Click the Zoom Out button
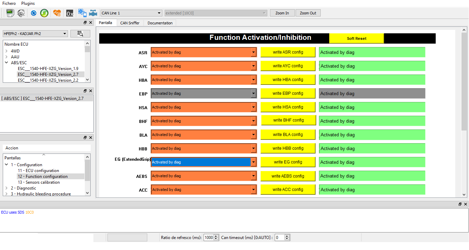Image resolution: width=469 pixels, height=250 pixels. (308, 13)
